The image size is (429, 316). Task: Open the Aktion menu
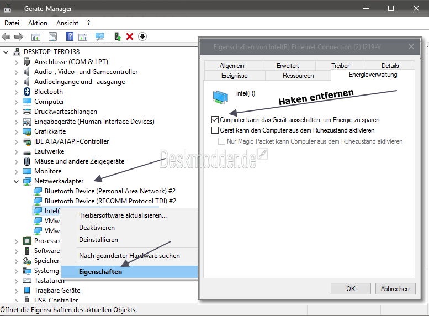coord(38,23)
